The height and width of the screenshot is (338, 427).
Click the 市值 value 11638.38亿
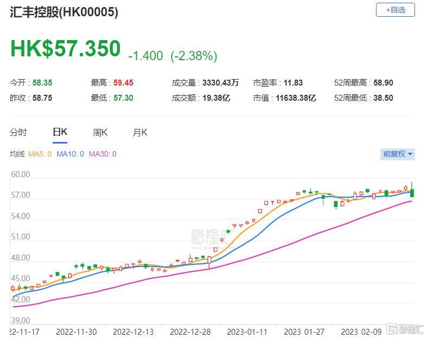click(x=296, y=98)
